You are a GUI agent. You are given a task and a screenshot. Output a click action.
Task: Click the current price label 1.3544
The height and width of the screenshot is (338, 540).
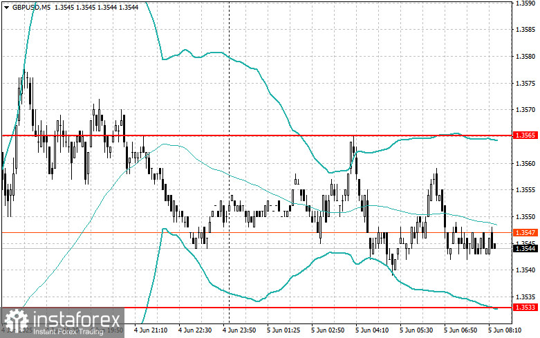(x=525, y=249)
